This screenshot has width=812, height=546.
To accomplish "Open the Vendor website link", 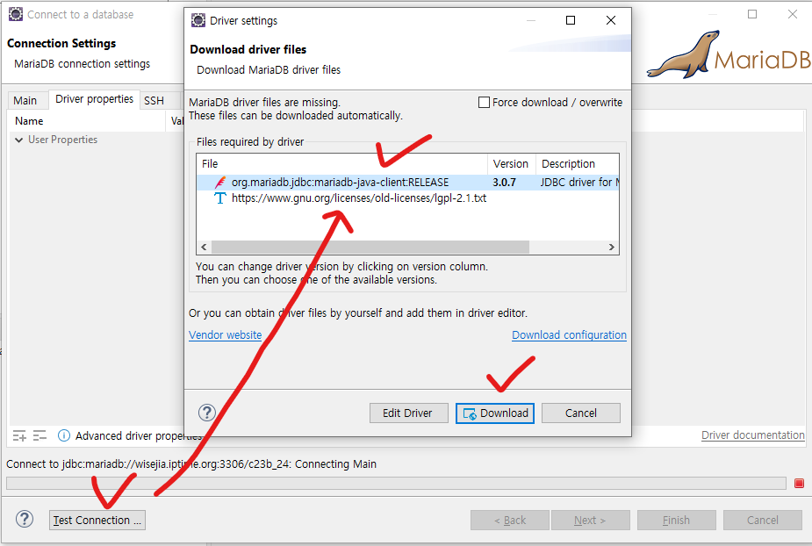I will [x=226, y=335].
